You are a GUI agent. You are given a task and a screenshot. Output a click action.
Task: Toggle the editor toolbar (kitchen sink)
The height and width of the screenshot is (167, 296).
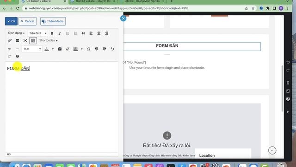33,40
